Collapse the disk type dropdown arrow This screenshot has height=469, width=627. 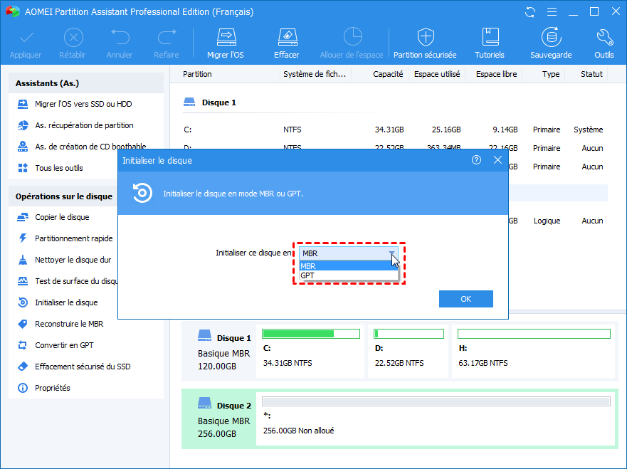(x=392, y=253)
